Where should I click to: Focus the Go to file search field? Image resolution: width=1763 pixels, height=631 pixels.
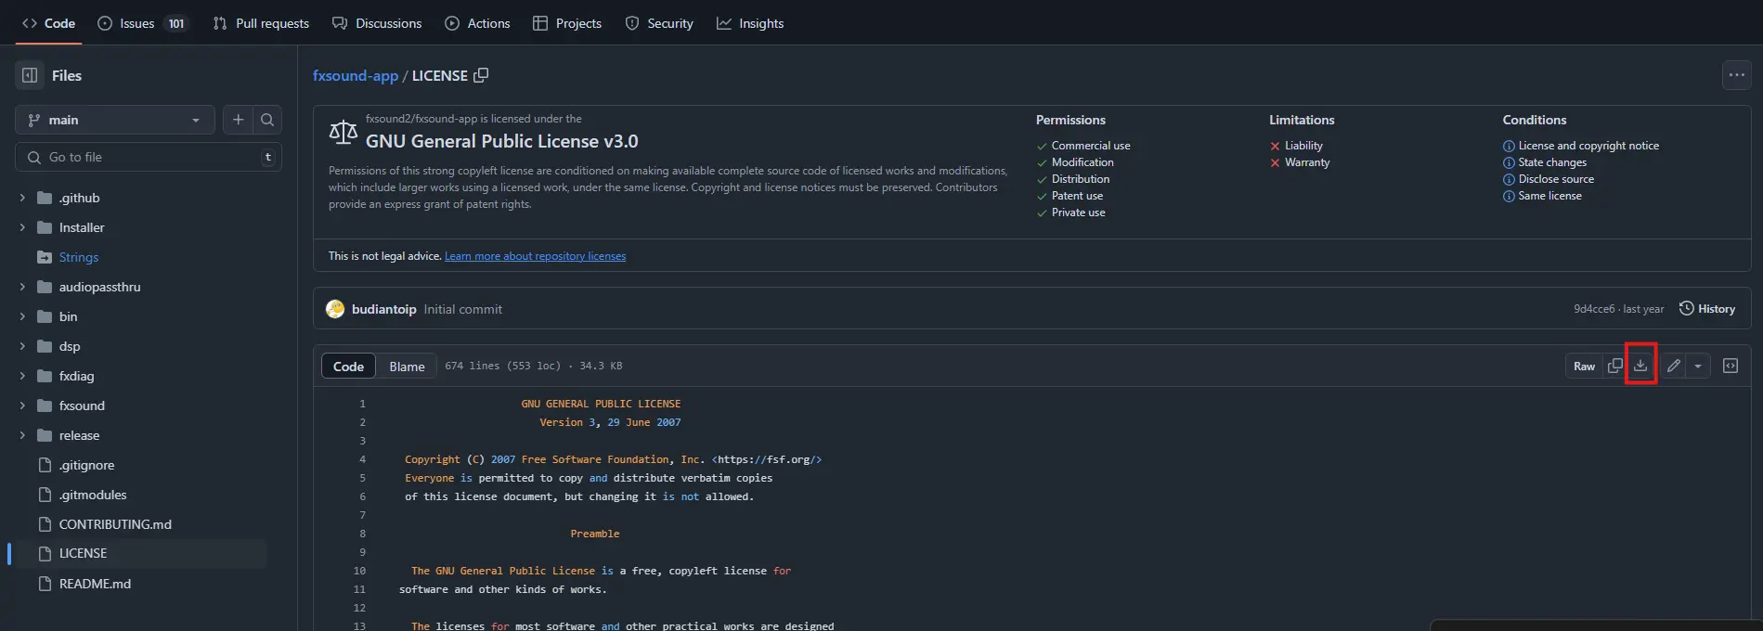pyautogui.click(x=149, y=157)
